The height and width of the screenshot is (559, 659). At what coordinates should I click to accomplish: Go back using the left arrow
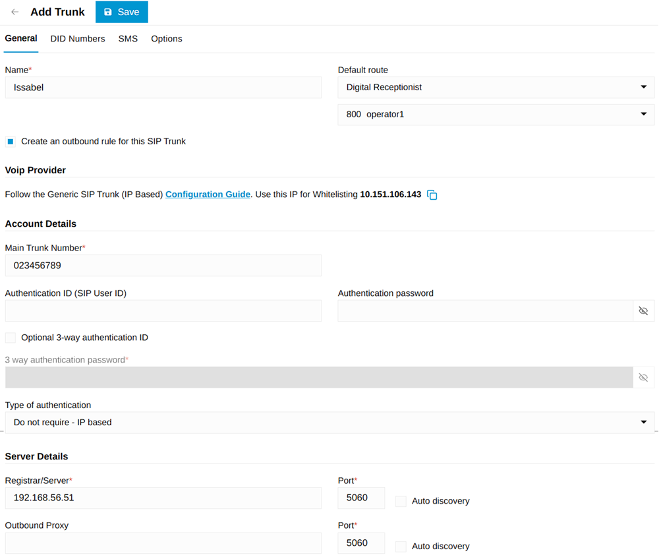[14, 12]
